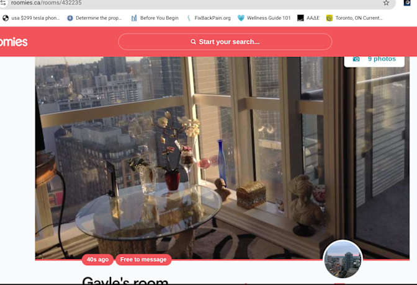Click the magnifier icon in search bar
Viewport: 417px width, 285px height.
click(194, 42)
